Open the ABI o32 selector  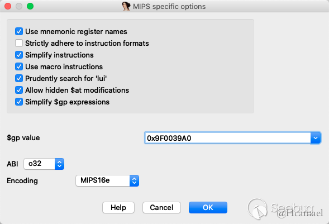[x=44, y=164]
